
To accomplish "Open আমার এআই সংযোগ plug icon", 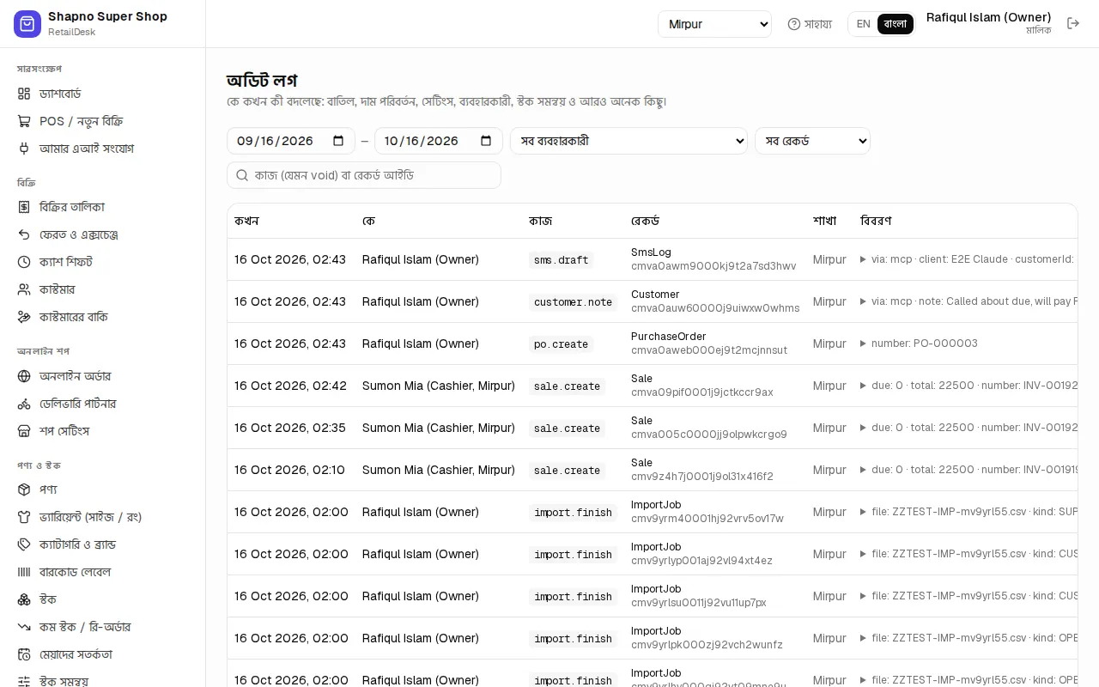I will coord(24,149).
